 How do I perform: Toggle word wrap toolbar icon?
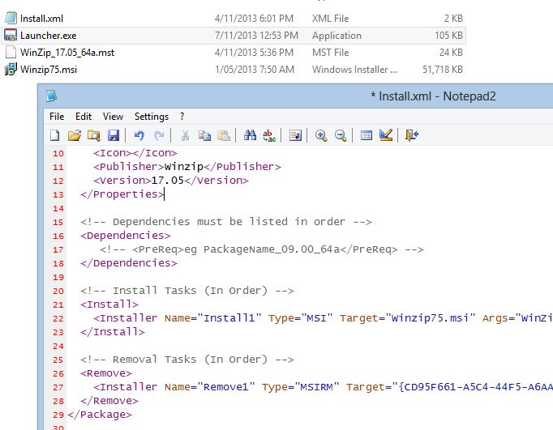pos(295,135)
